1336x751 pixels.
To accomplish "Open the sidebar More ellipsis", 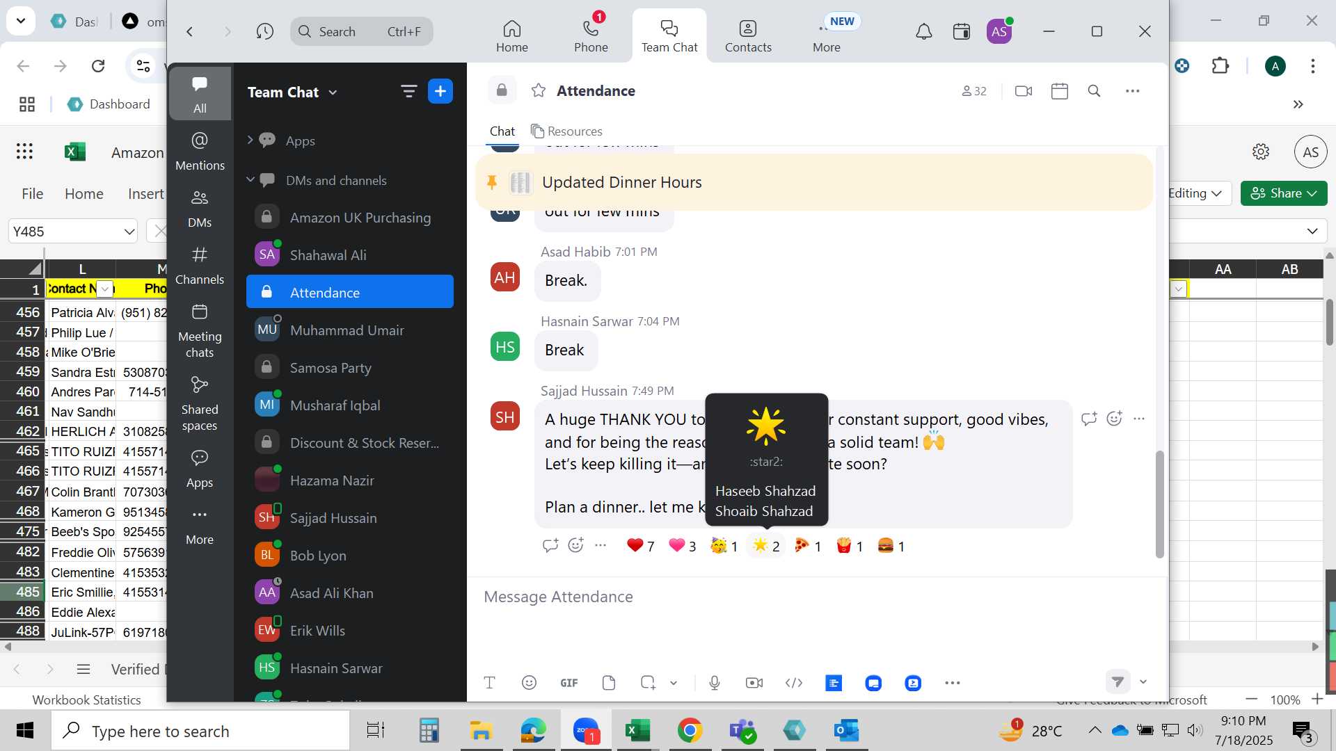I will (x=200, y=526).
